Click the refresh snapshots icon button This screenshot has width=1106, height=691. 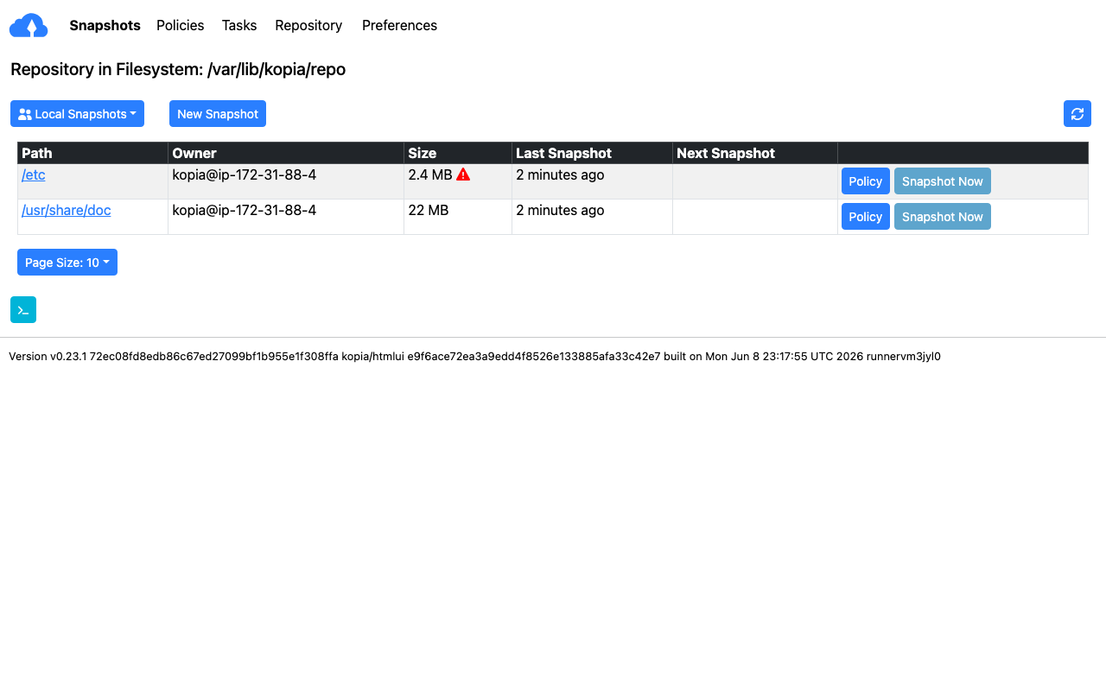pos(1077,114)
